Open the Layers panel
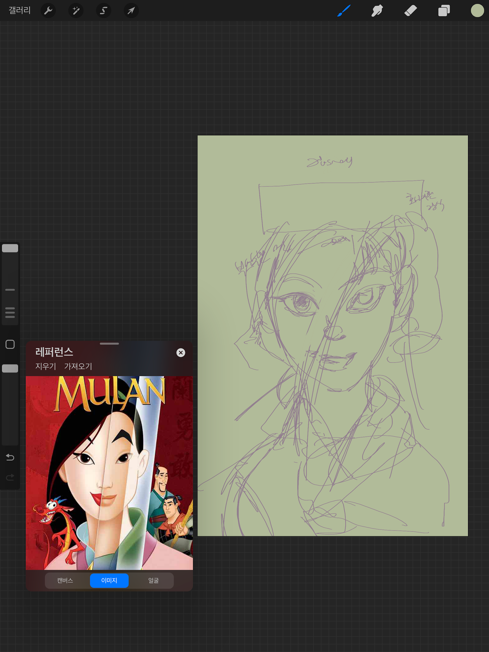The width and height of the screenshot is (489, 652). 444,11
